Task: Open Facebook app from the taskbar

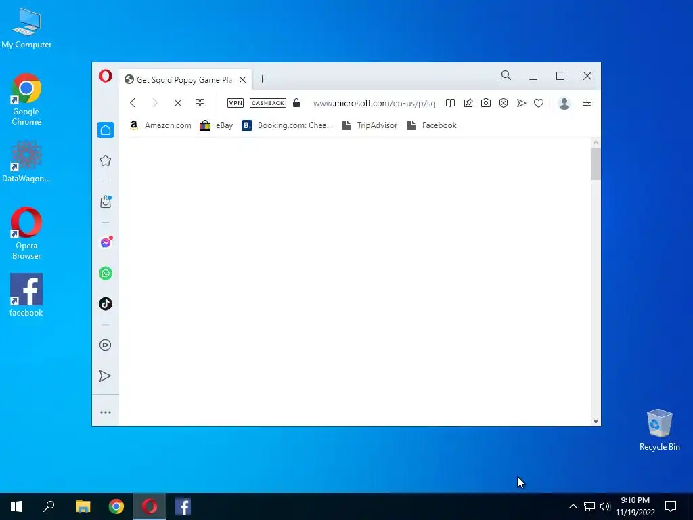Action: pyautogui.click(x=183, y=506)
